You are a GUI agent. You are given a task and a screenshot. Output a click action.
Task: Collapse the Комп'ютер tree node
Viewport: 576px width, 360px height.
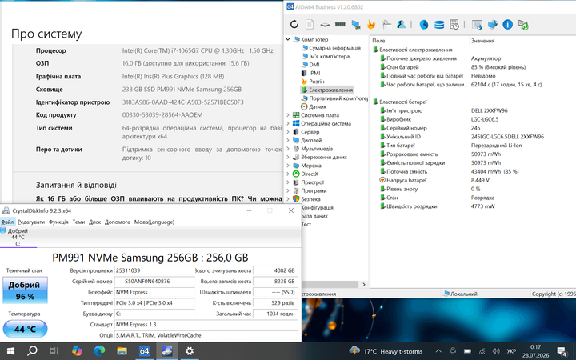pos(288,39)
